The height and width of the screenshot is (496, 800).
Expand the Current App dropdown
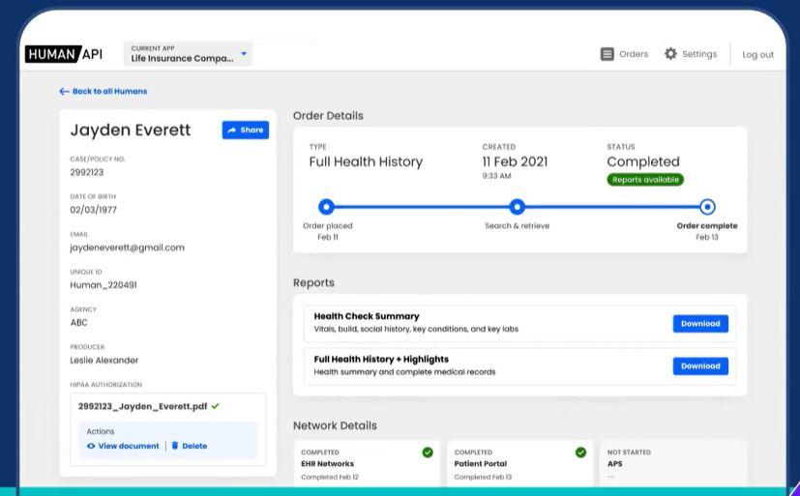pos(244,53)
